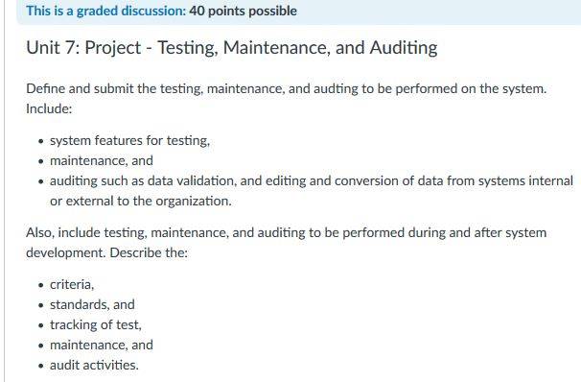Click the first "Include:" line
The width and height of the screenshot is (581, 382).
click(x=49, y=108)
